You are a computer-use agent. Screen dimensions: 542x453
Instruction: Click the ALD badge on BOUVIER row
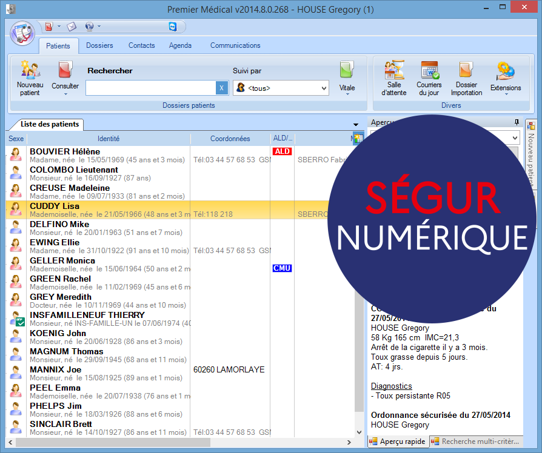point(282,151)
